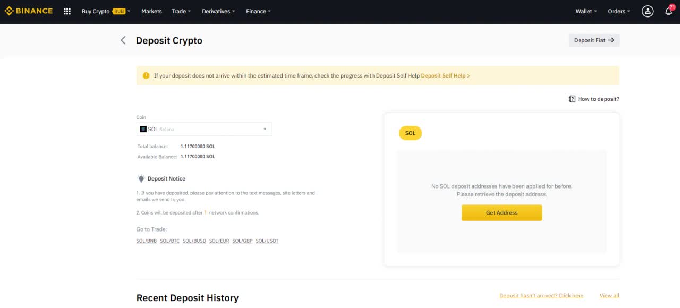This screenshot has width=680, height=308.
Task: Click the Deposit Notice lightbulb icon
Action: (141, 178)
